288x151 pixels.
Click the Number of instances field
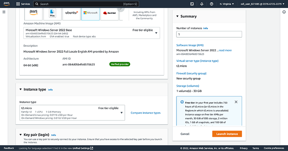pyautogui.click(x=209, y=34)
